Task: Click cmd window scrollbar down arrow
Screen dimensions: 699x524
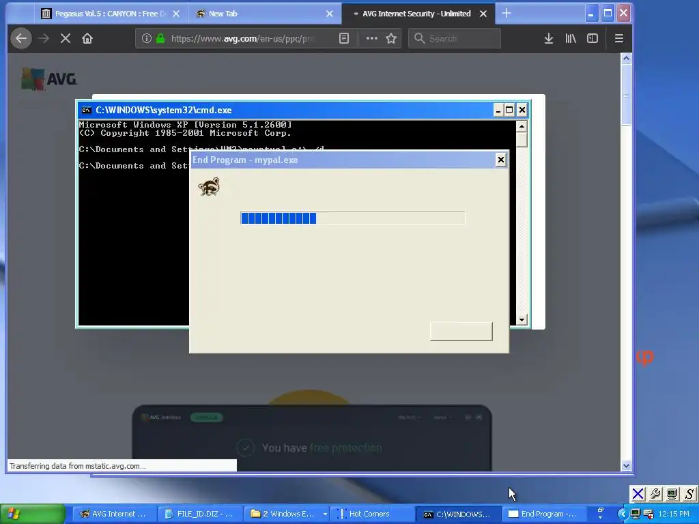Action: 522,319
